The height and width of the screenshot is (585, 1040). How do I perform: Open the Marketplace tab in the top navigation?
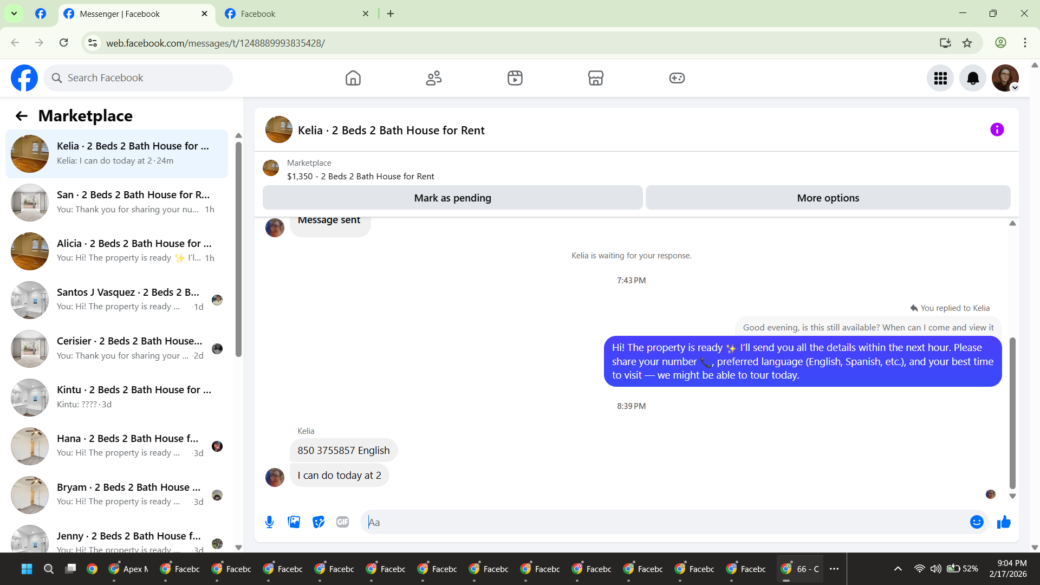pyautogui.click(x=595, y=79)
